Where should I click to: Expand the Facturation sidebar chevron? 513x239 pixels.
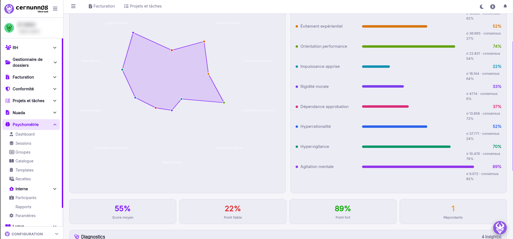(x=55, y=77)
